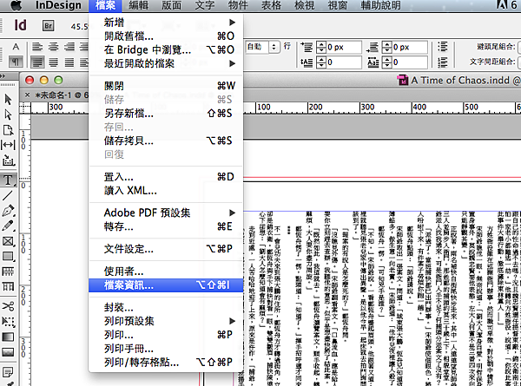Select the Note tool

(8, 372)
